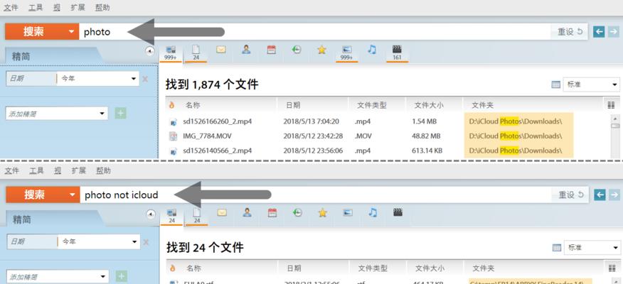Open 扩展 menu in top window

(78, 8)
